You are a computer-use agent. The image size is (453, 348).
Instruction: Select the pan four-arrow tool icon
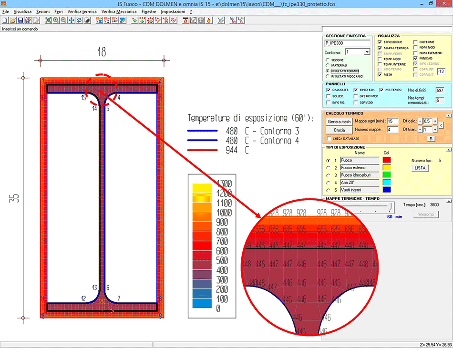(72, 20)
